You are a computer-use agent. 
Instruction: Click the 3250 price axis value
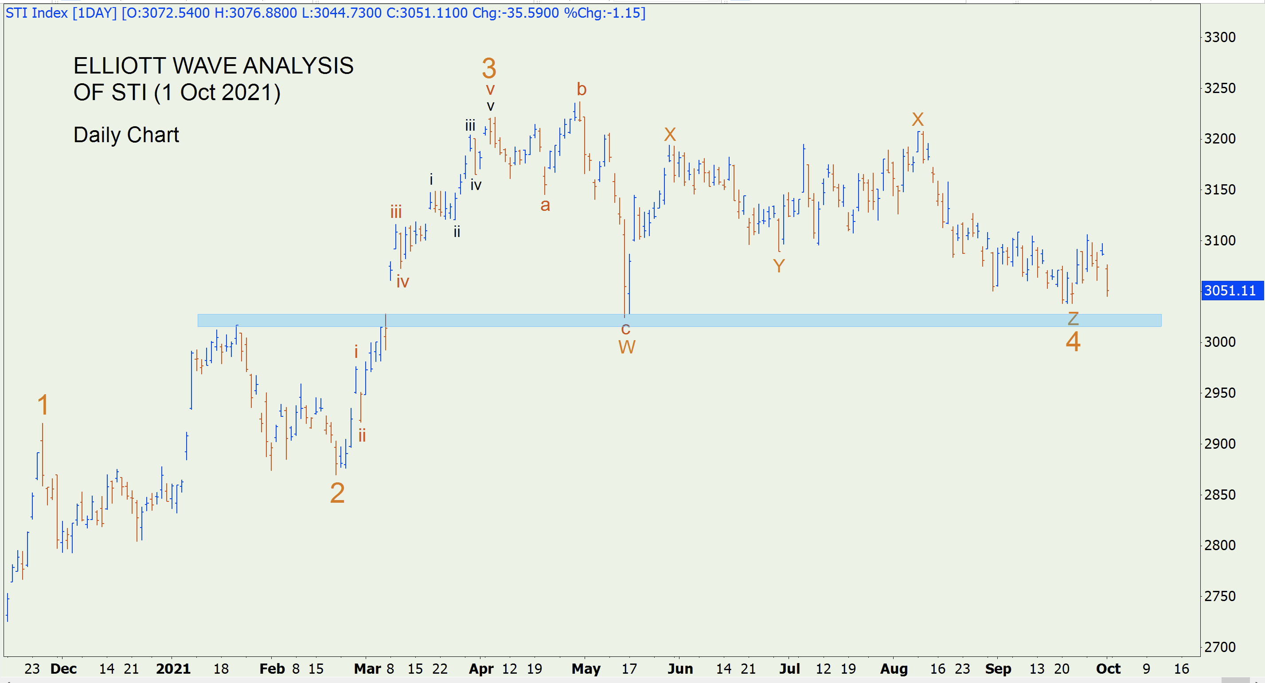pos(1220,88)
